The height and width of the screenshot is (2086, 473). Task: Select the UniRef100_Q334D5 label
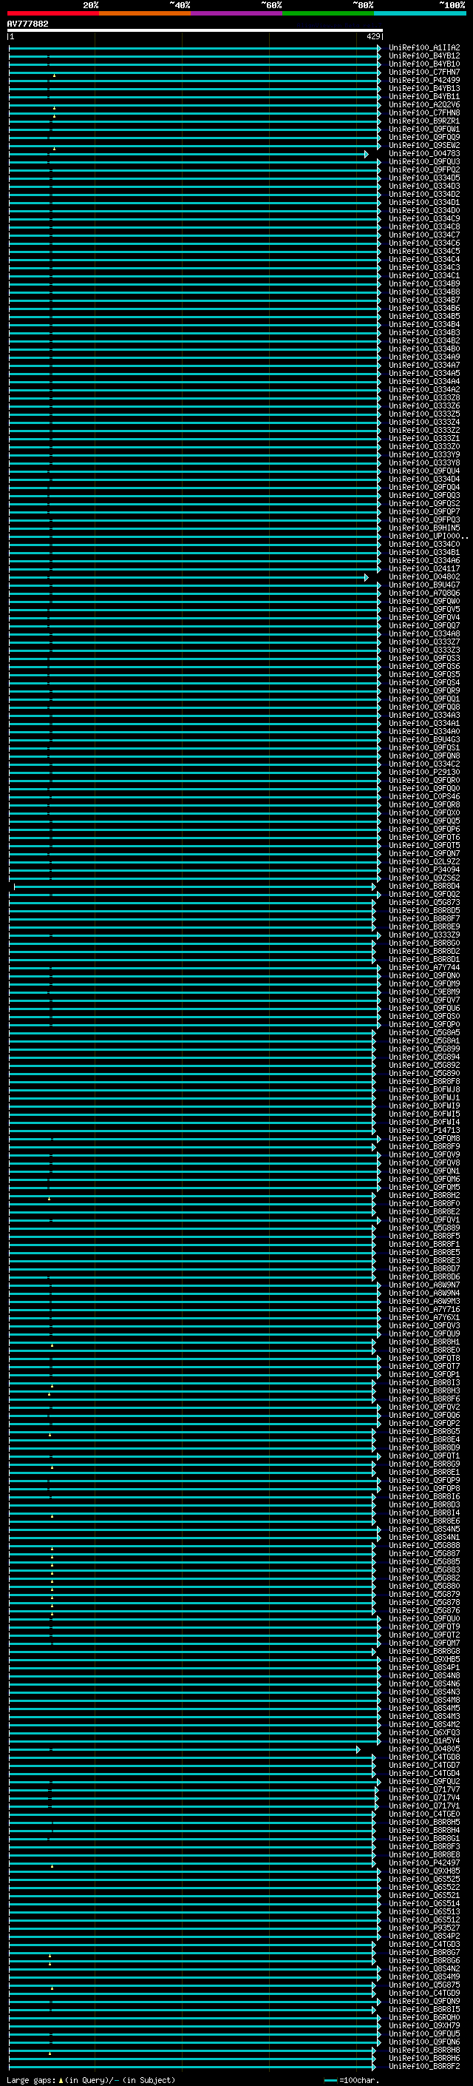pos(424,178)
